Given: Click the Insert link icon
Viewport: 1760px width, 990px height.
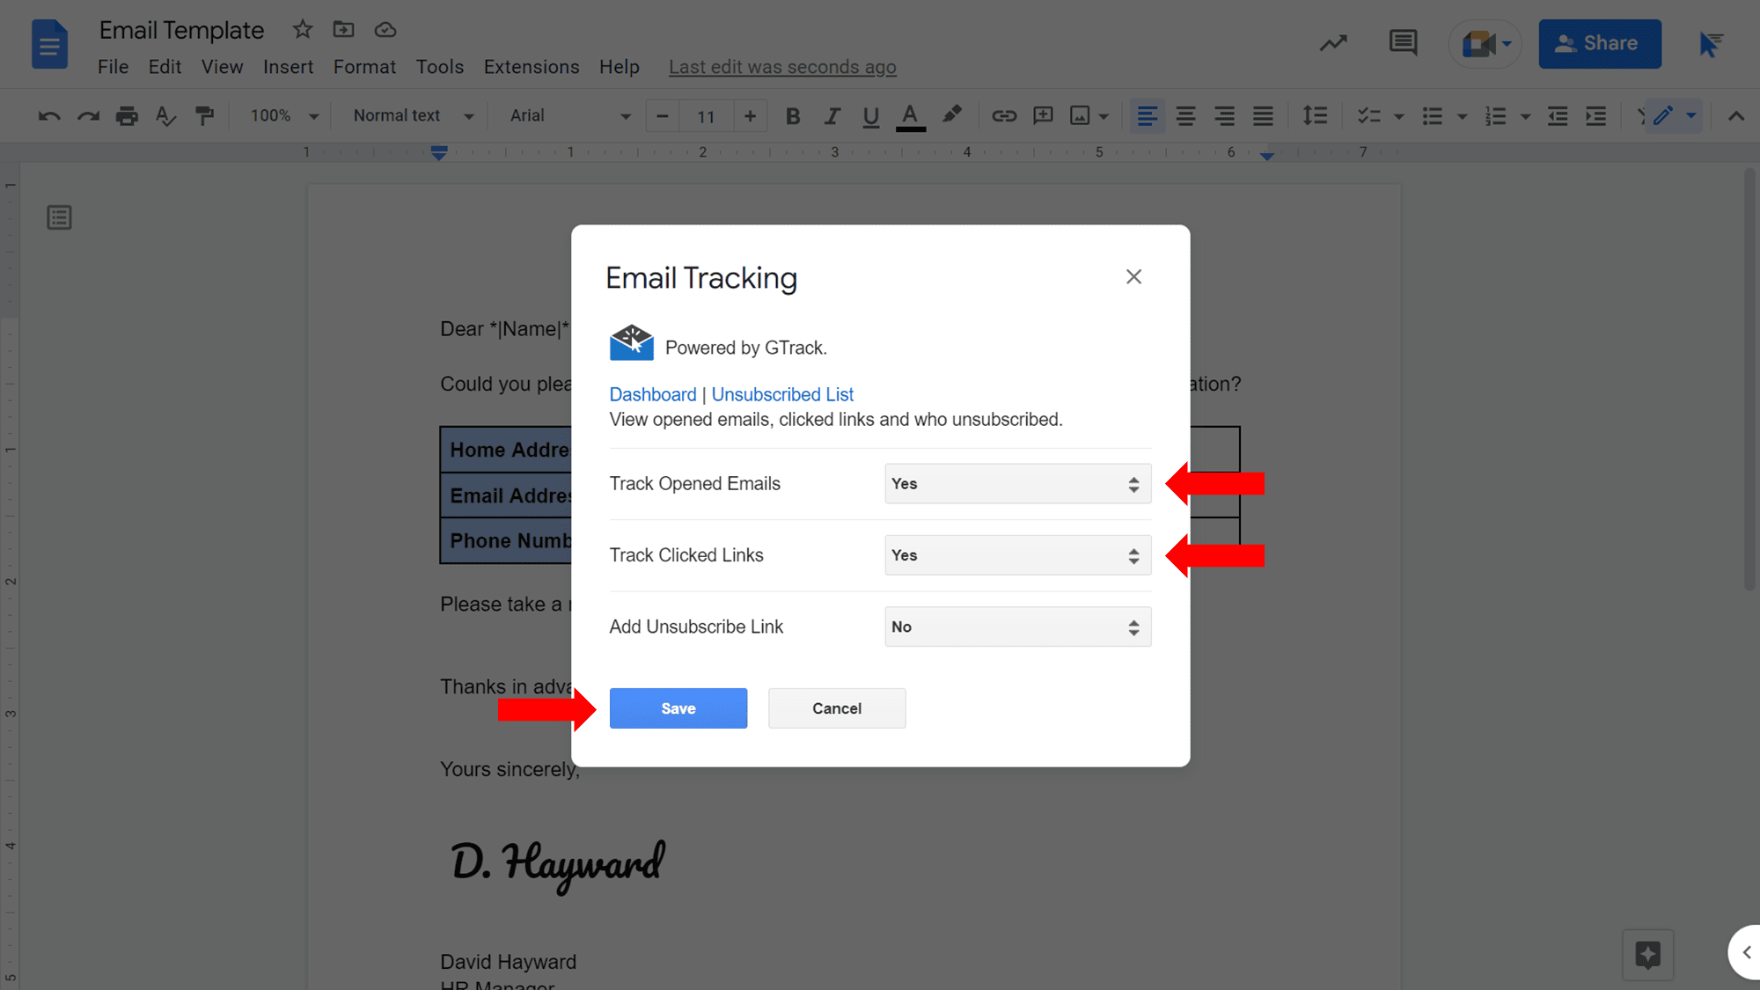Looking at the screenshot, I should tap(1004, 116).
